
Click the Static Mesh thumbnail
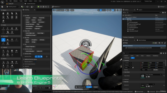[143, 76]
